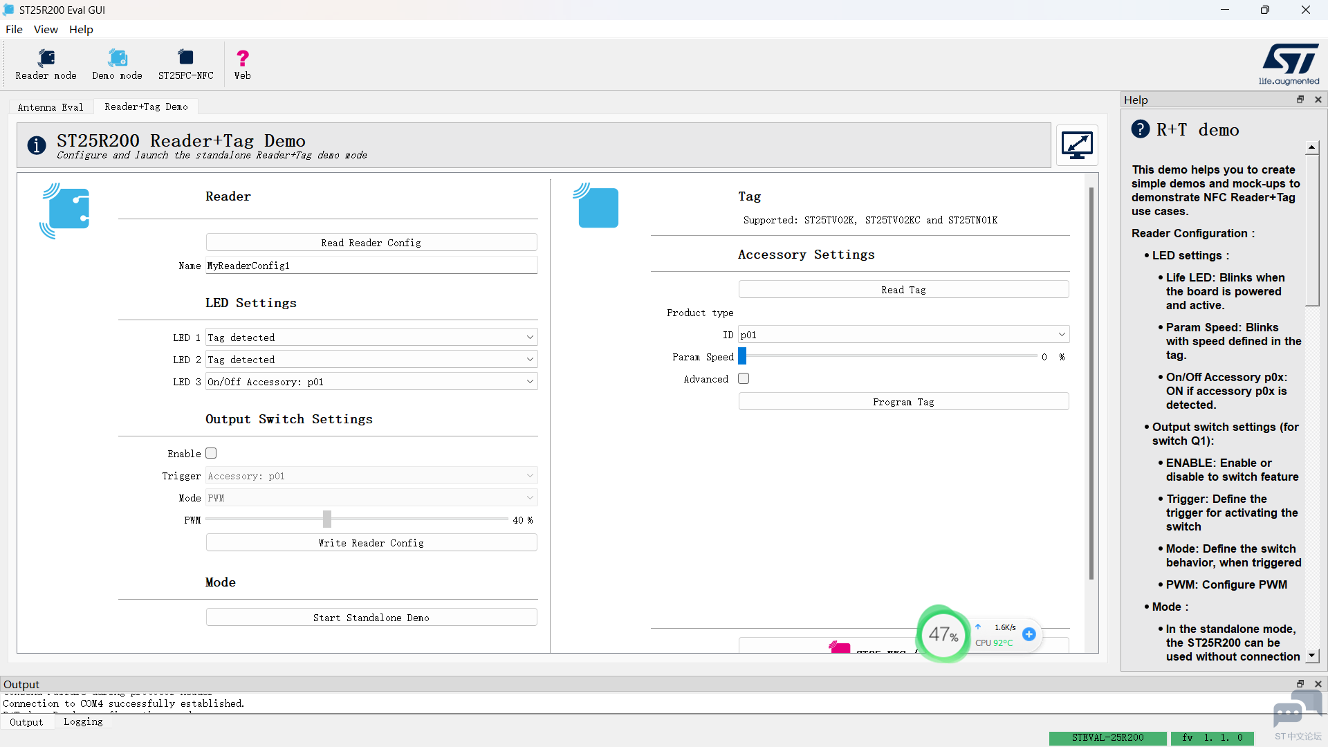This screenshot has width=1328, height=747.
Task: Select the Reader+Tag Demo tab
Action: (x=146, y=107)
